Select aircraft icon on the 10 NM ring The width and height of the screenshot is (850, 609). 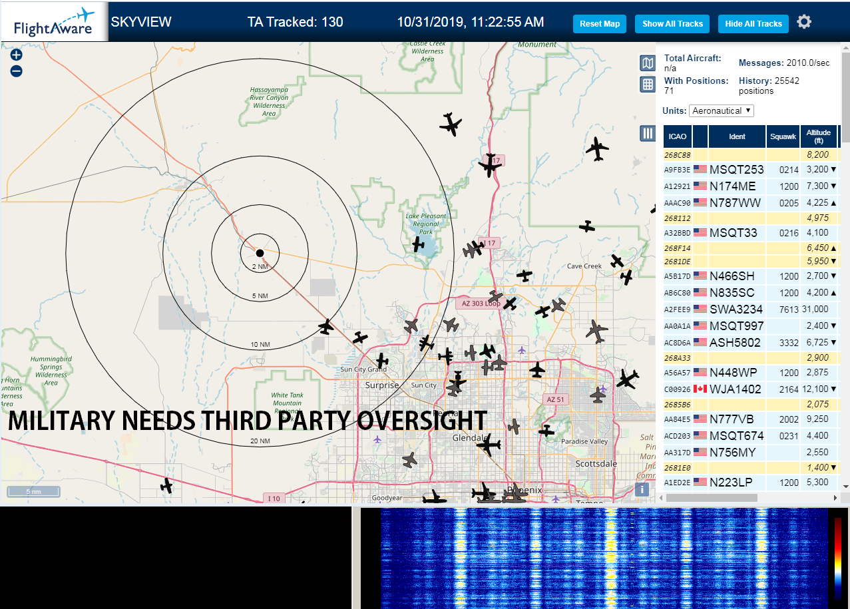pos(325,327)
